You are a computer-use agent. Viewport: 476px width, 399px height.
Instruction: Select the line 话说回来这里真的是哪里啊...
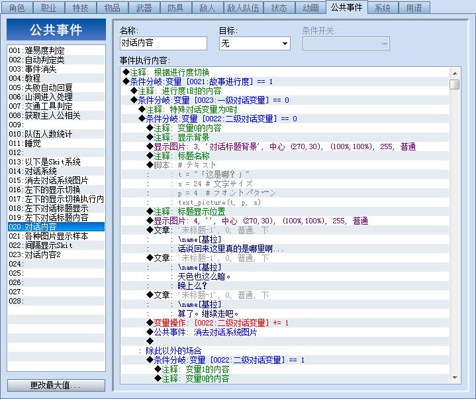tap(285, 249)
